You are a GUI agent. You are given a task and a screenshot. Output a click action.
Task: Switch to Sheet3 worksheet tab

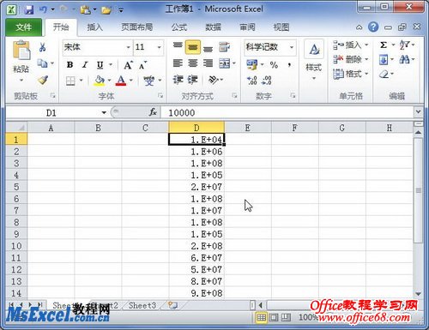(142, 305)
